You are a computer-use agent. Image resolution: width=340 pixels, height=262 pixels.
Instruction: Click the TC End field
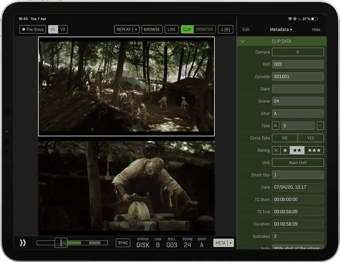pyautogui.click(x=298, y=212)
